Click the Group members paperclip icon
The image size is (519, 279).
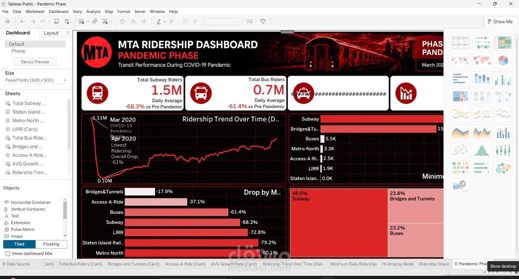tap(171, 21)
